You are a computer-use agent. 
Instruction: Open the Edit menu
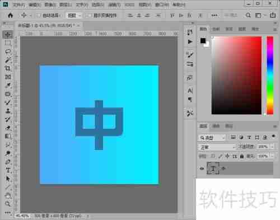point(35,5)
